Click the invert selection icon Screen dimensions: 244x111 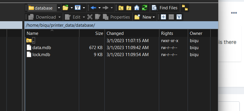point(179,17)
